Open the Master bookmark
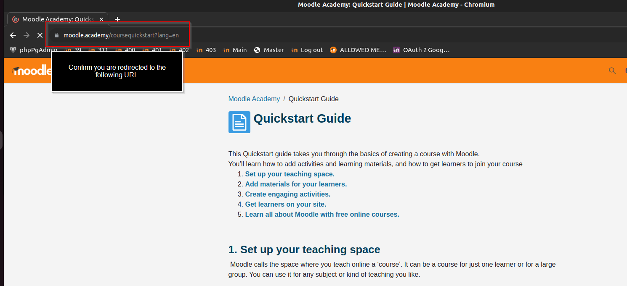This screenshot has width=627, height=286. click(269, 50)
